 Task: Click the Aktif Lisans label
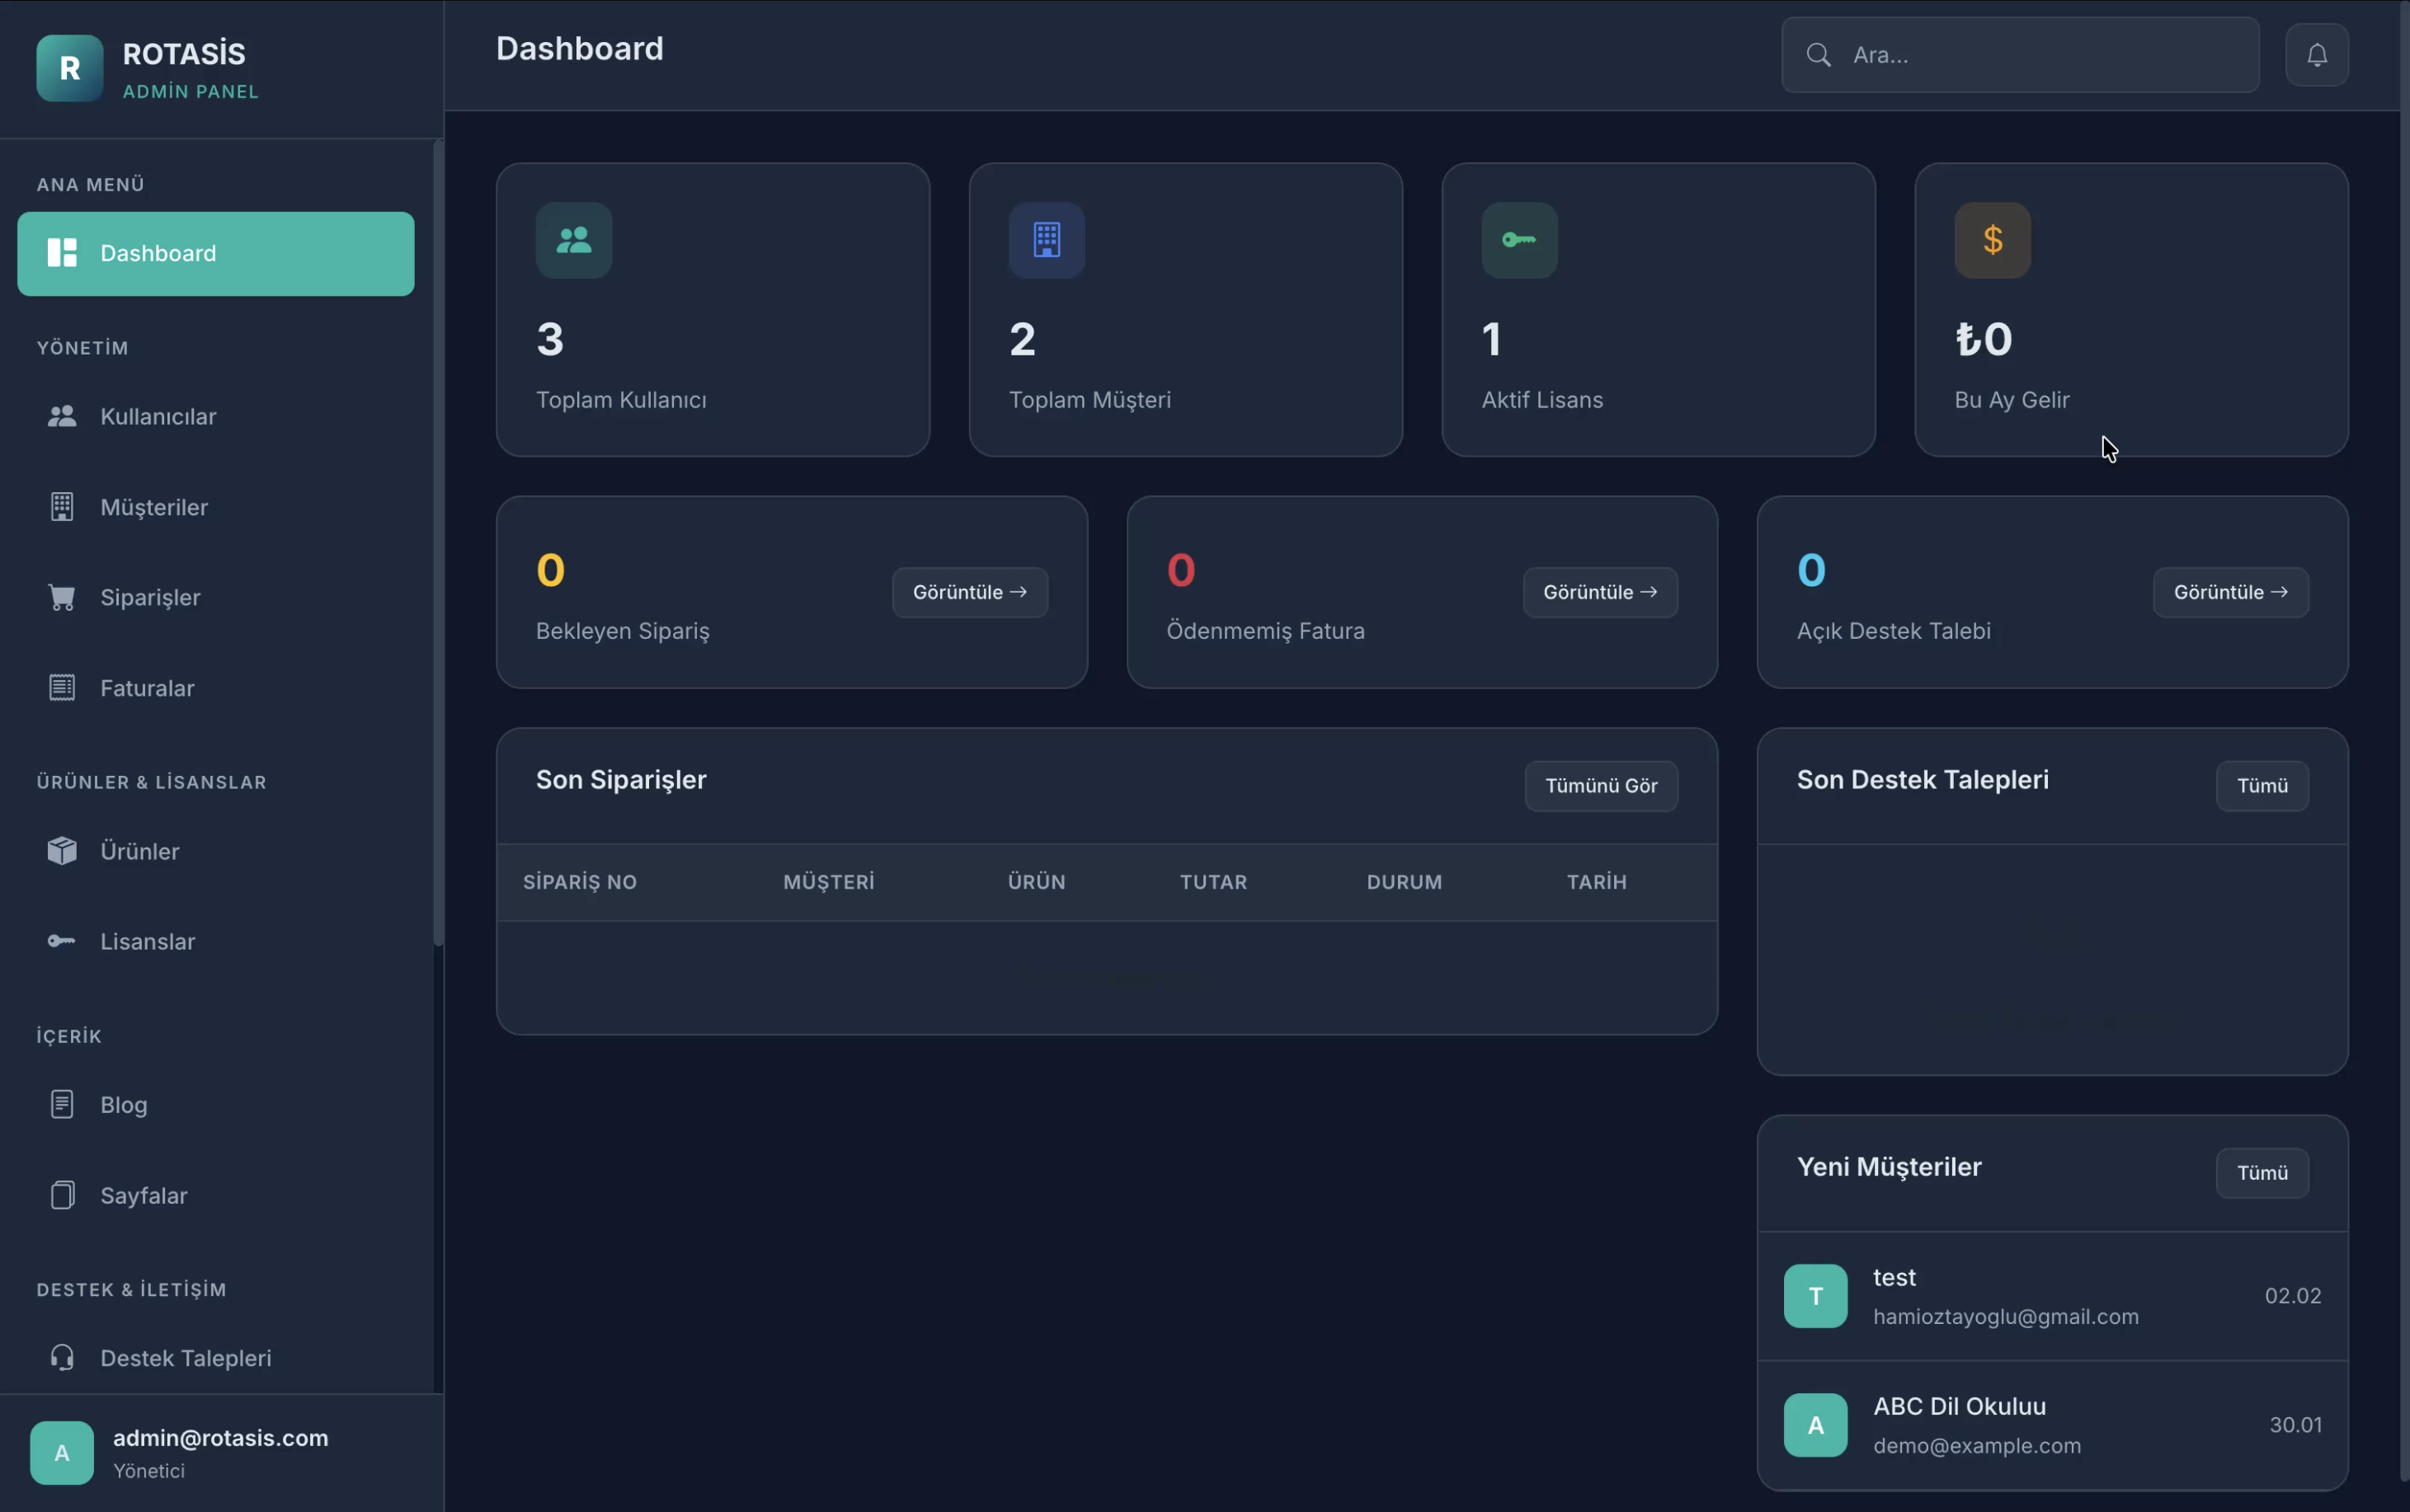point(1542,400)
